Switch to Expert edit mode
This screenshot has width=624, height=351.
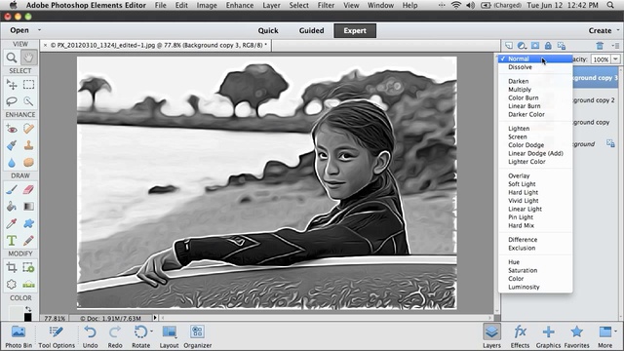[x=355, y=30]
